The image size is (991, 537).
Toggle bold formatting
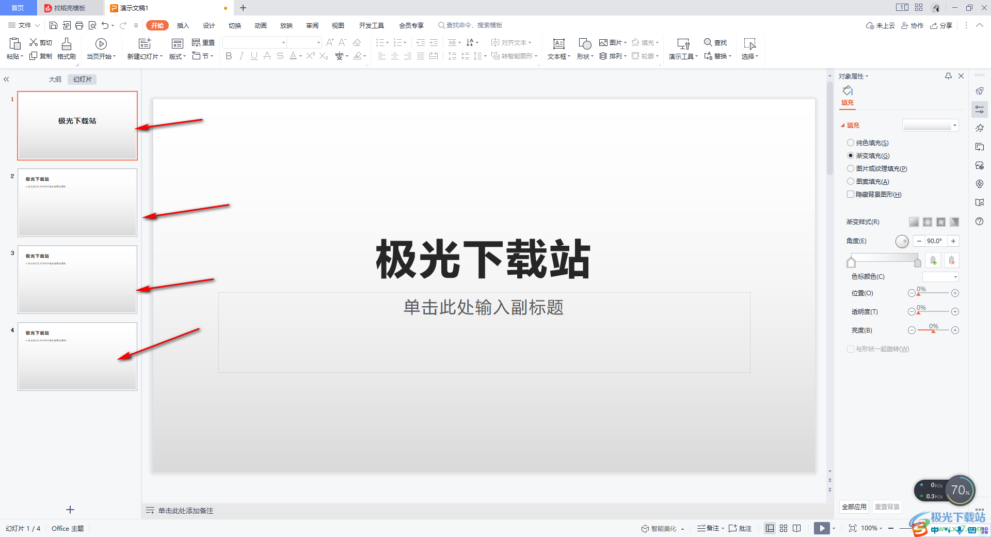(x=229, y=56)
